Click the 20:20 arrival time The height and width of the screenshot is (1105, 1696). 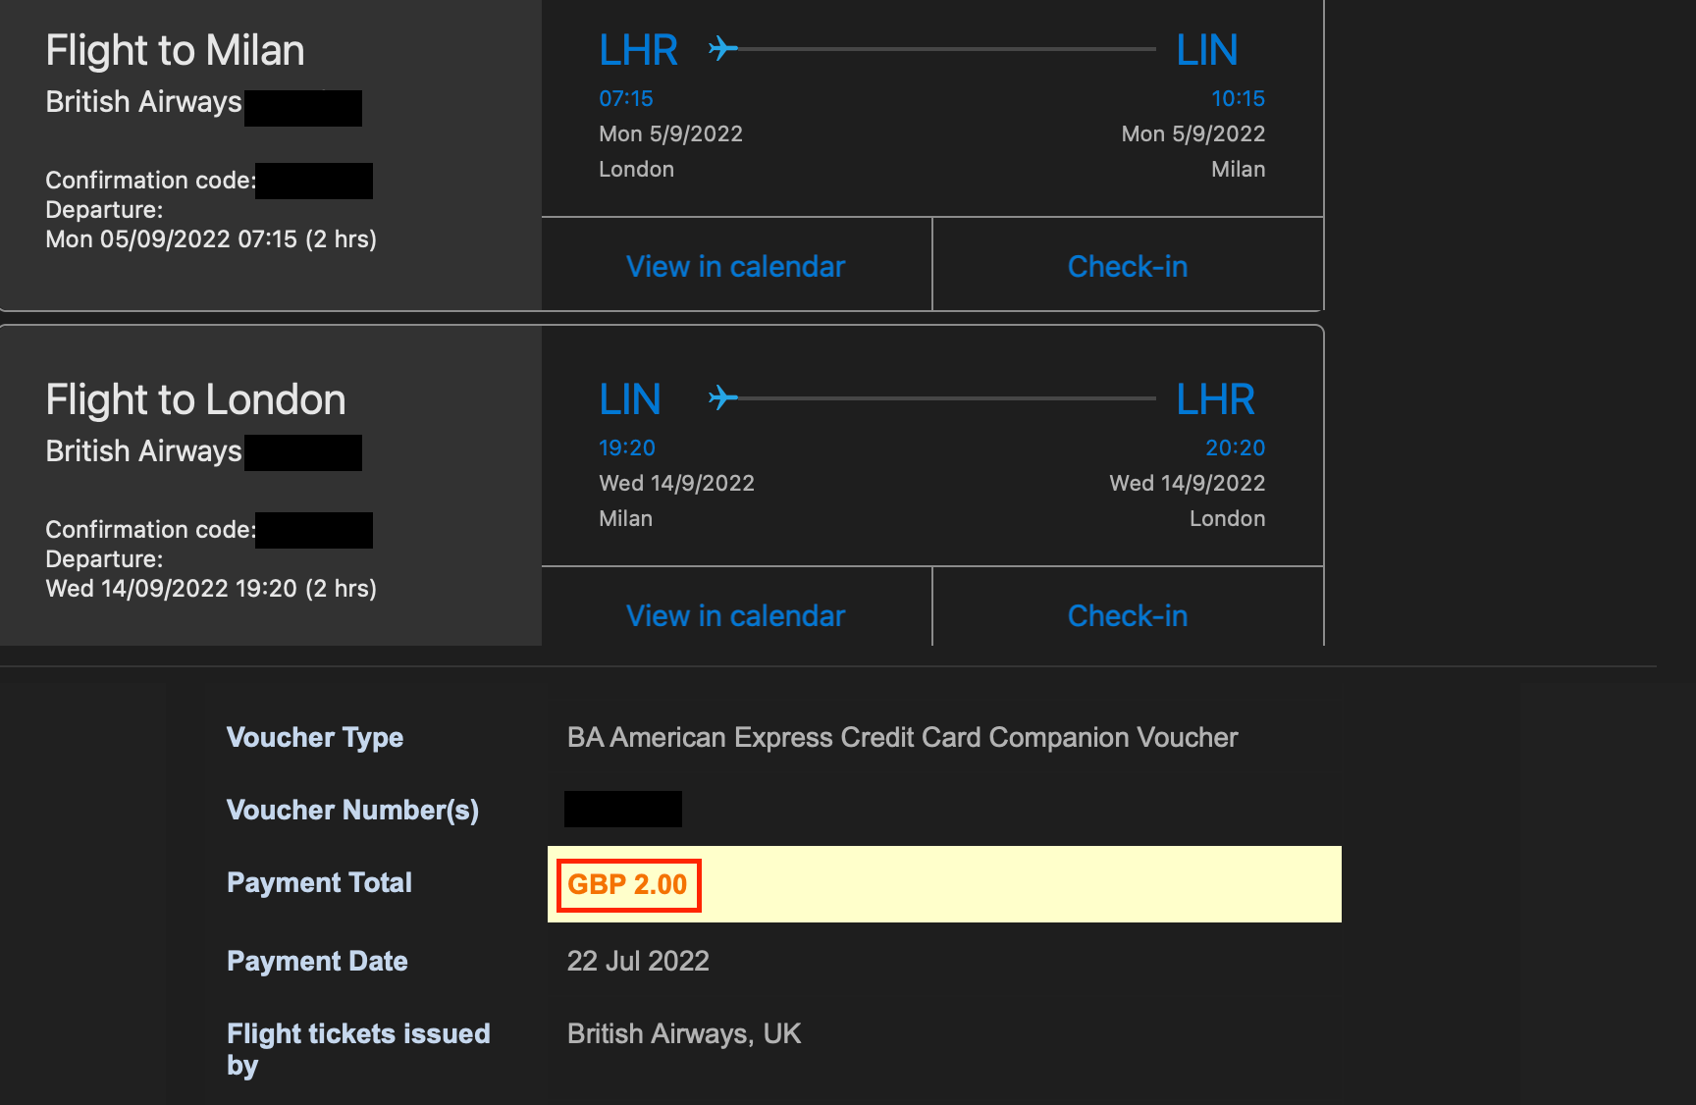coord(1235,447)
